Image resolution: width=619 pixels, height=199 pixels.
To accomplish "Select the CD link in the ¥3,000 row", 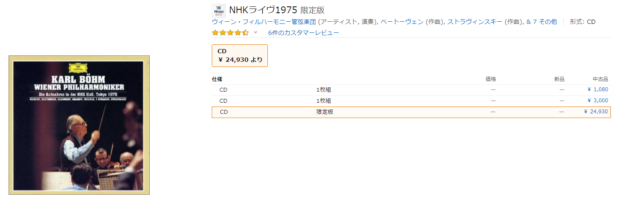I will (x=224, y=101).
